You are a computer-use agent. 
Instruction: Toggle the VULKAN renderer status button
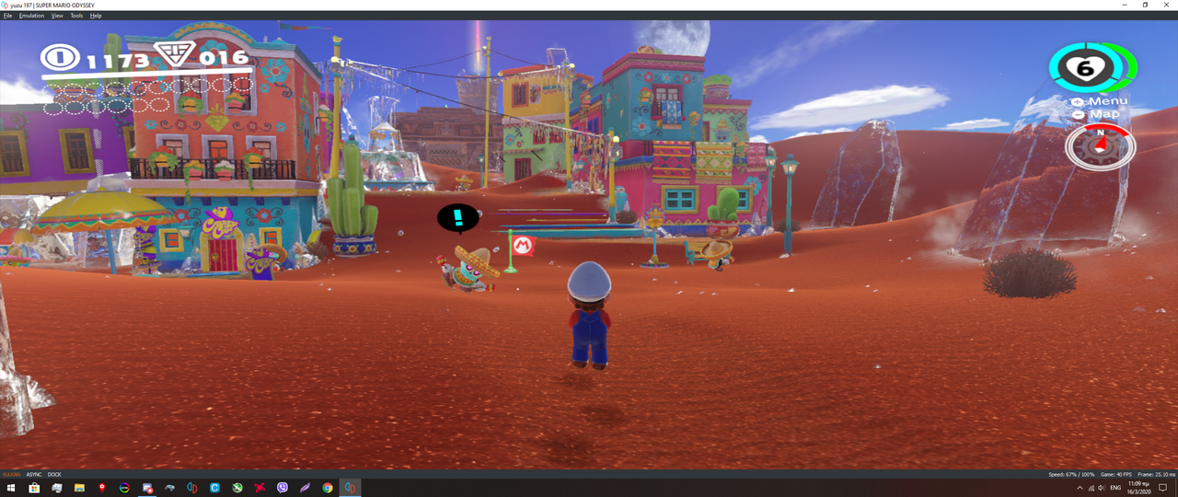pos(11,475)
